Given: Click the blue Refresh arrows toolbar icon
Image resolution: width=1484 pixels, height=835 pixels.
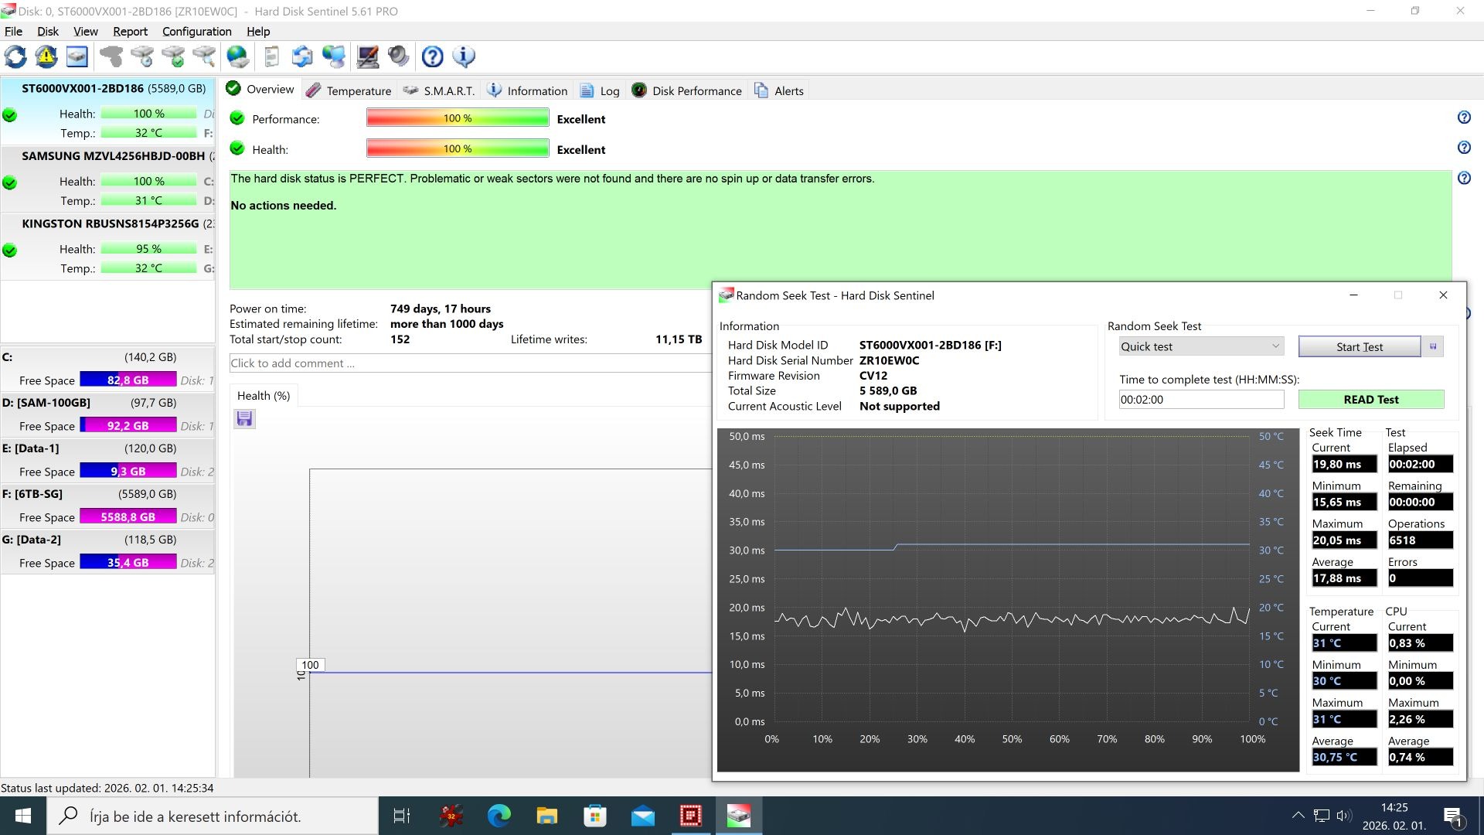Looking at the screenshot, I should coord(15,56).
